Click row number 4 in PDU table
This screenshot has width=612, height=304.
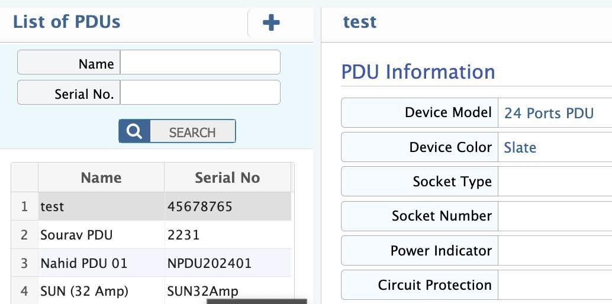coord(25,291)
